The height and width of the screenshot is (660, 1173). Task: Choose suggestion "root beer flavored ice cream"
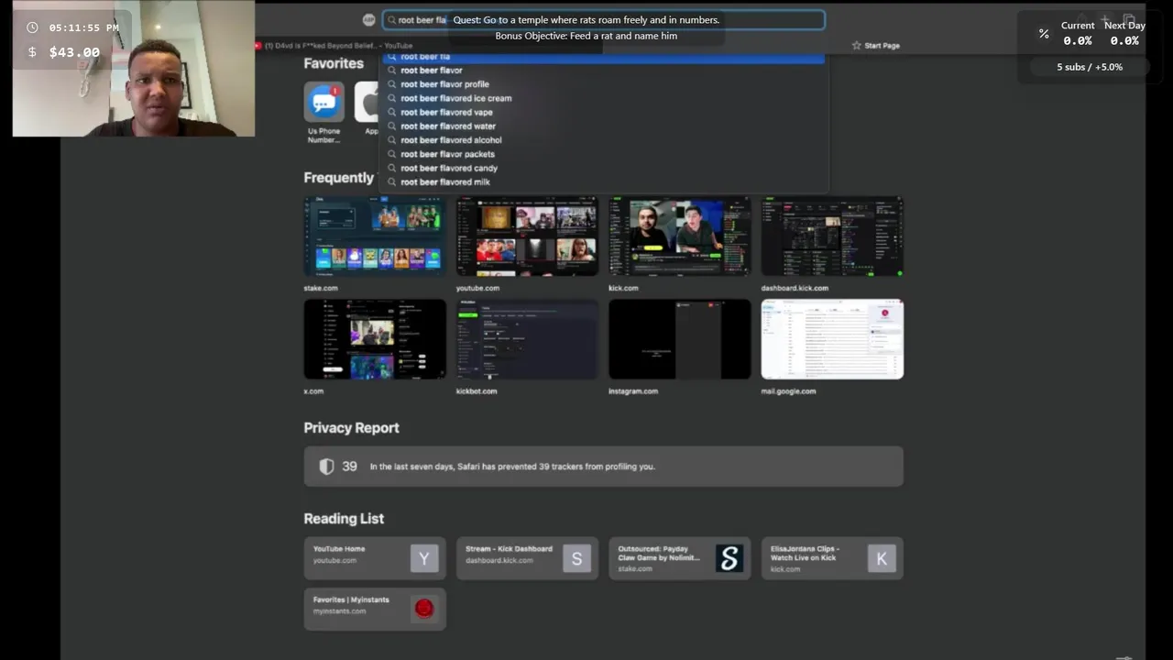coord(603,98)
